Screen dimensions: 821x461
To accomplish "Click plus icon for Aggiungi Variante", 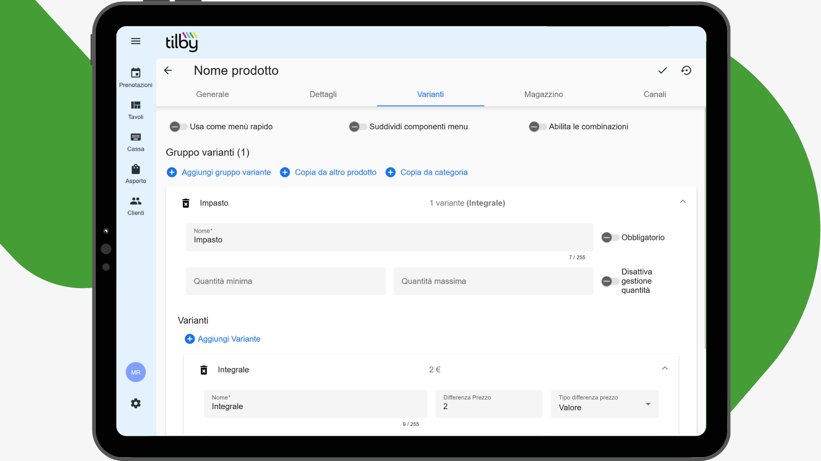I will [190, 339].
